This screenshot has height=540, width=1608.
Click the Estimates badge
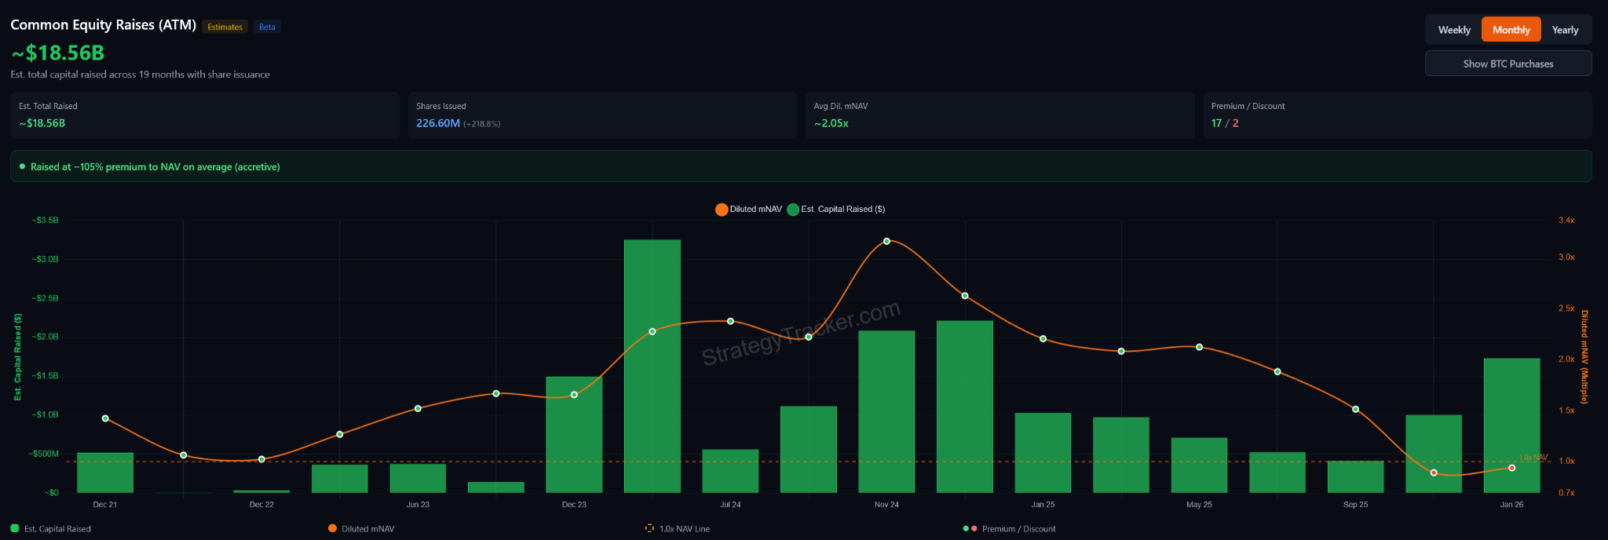coord(225,27)
